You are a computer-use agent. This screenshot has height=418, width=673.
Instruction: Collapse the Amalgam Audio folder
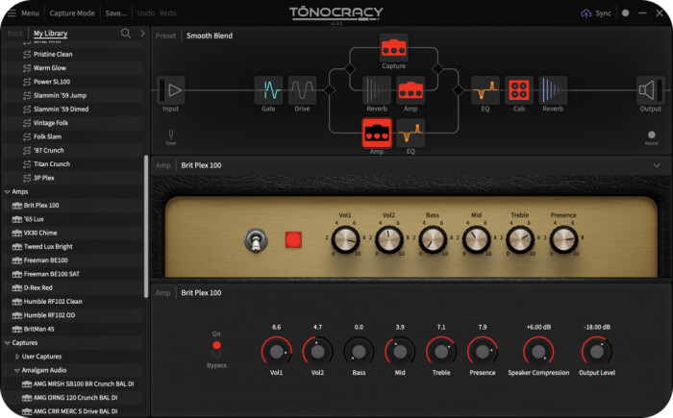point(17,370)
